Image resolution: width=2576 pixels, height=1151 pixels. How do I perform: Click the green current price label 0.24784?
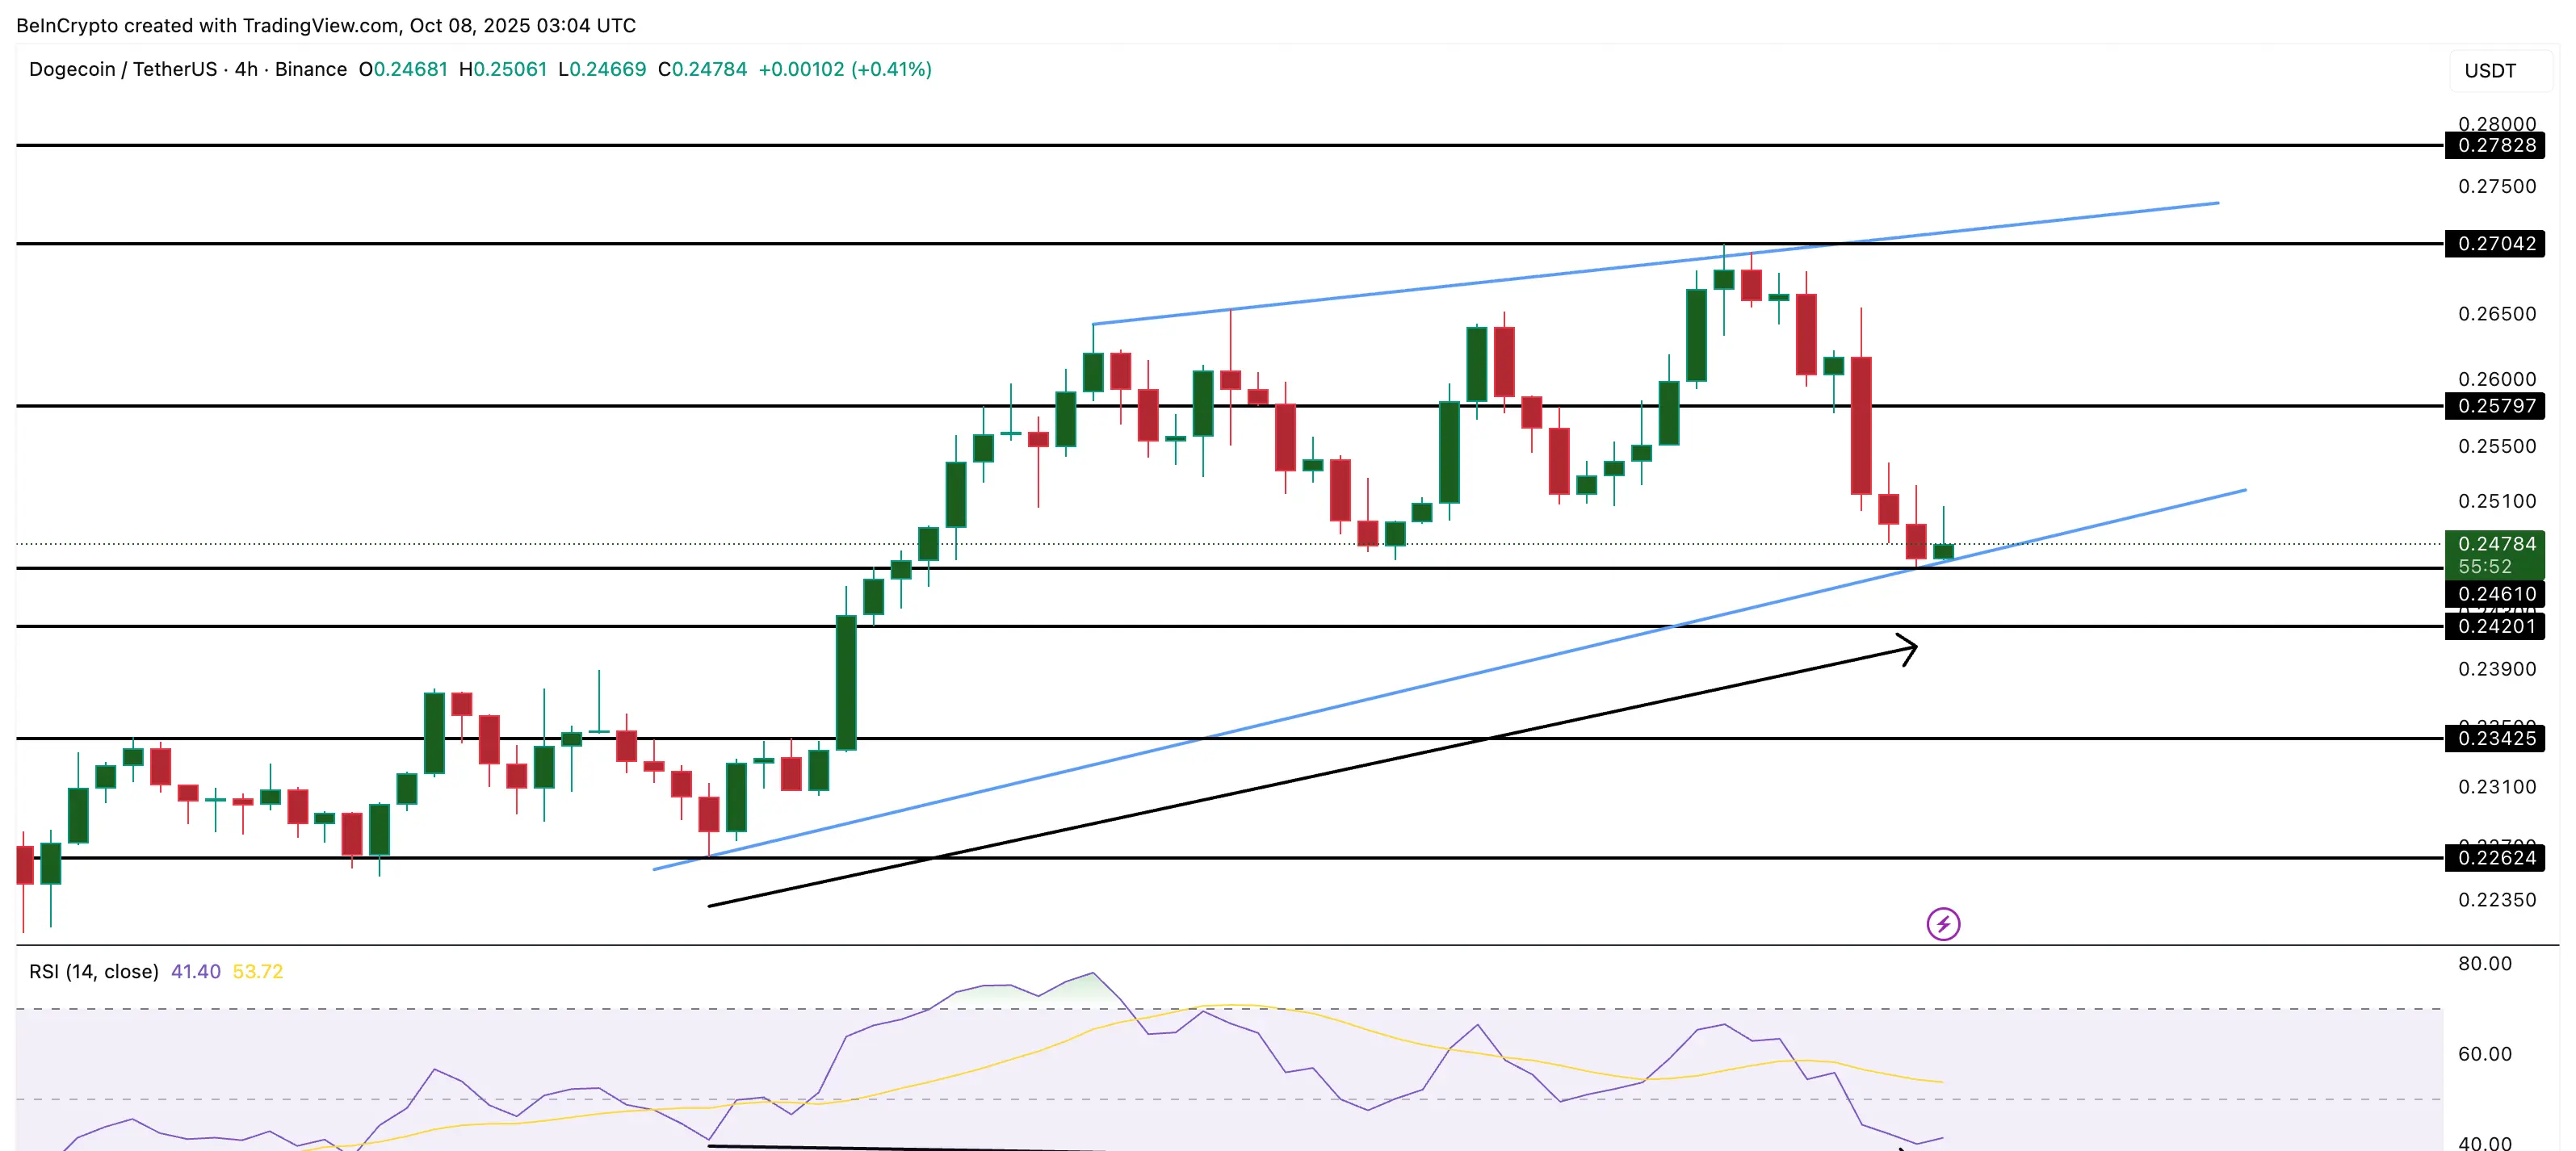[x=2496, y=545]
